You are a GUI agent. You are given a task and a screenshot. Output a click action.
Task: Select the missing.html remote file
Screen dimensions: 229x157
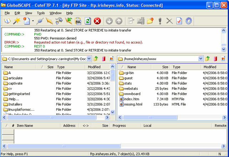pyautogui.click(x=131, y=104)
